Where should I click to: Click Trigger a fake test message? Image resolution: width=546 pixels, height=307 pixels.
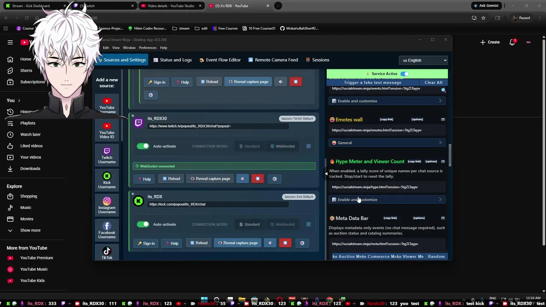tap(373, 83)
